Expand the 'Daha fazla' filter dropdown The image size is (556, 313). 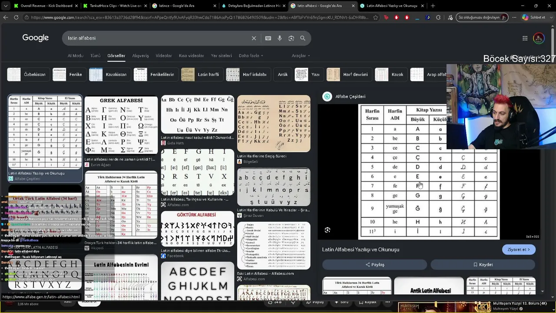(x=251, y=56)
